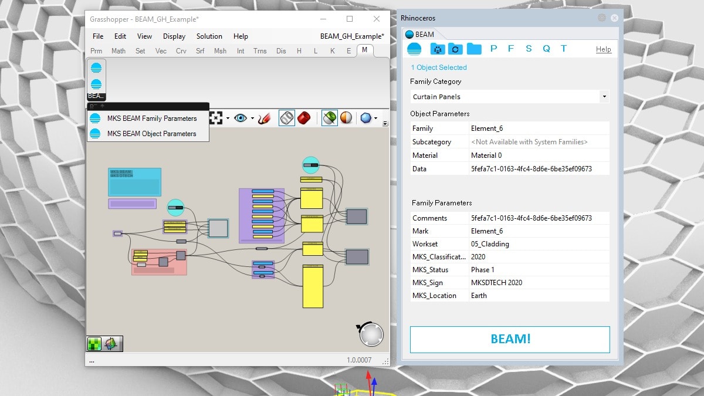Click the zoom extents frame icon
704x396 pixels.
216,118
